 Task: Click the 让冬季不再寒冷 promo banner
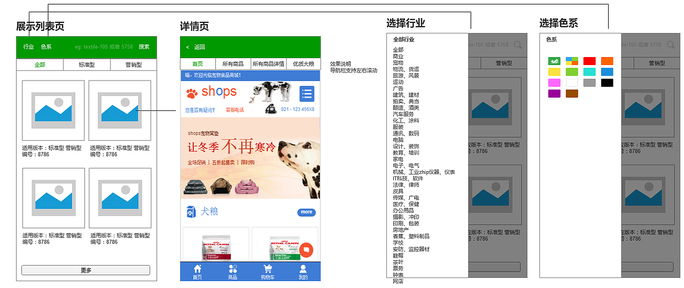(x=251, y=158)
